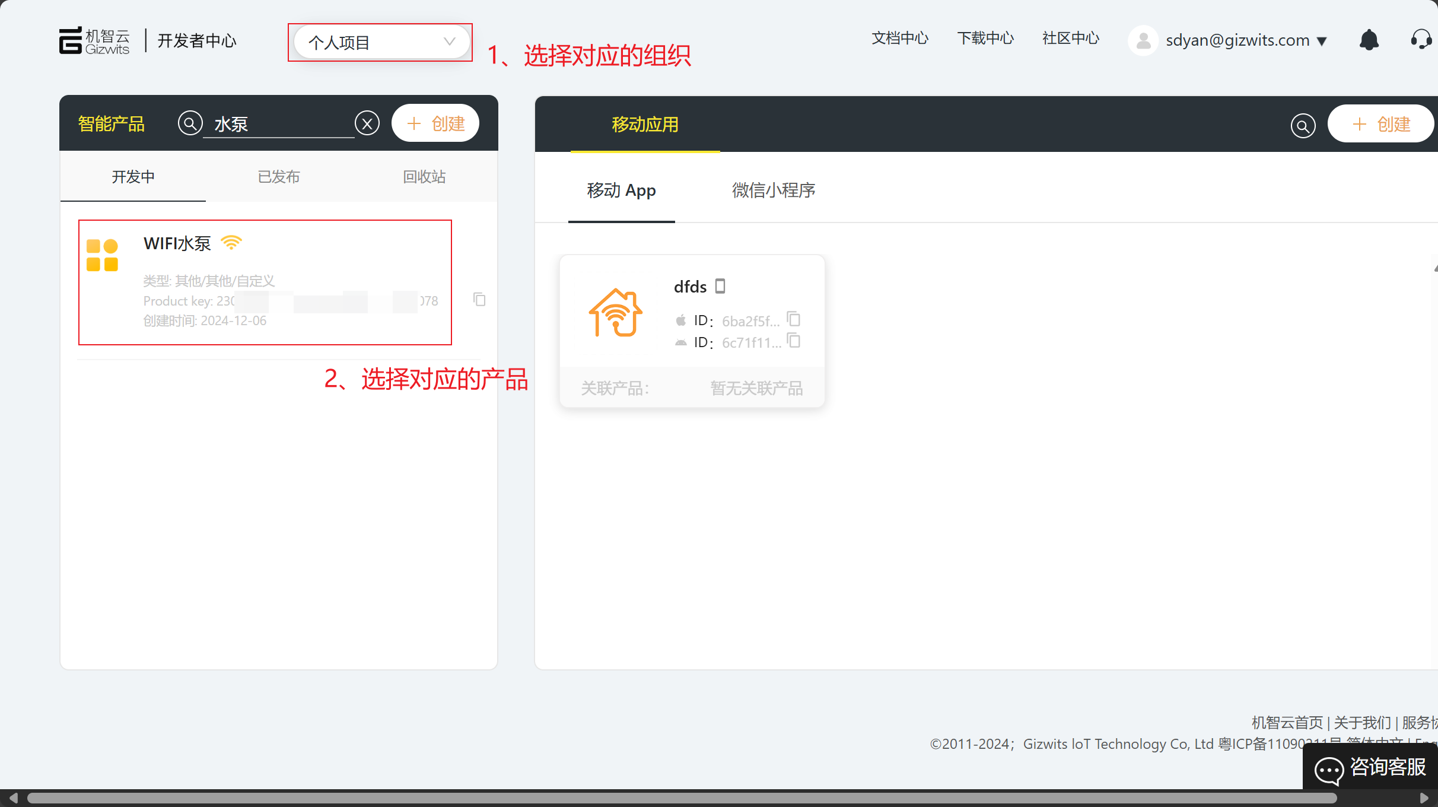This screenshot has width=1438, height=807.
Task: Click the Gizwits 机智云 logo
Action: click(94, 40)
